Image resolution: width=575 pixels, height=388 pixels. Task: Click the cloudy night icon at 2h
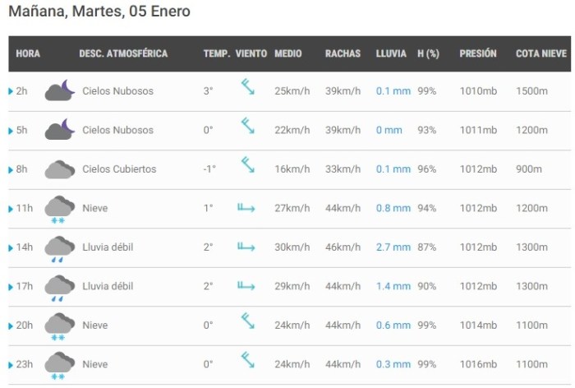coord(59,90)
